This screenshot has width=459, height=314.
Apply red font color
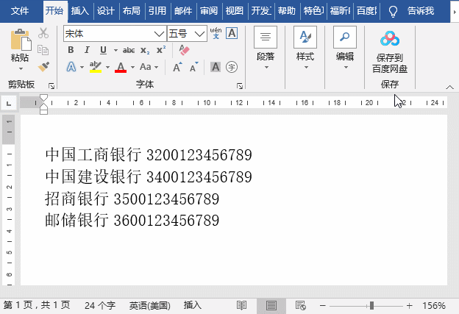point(121,68)
